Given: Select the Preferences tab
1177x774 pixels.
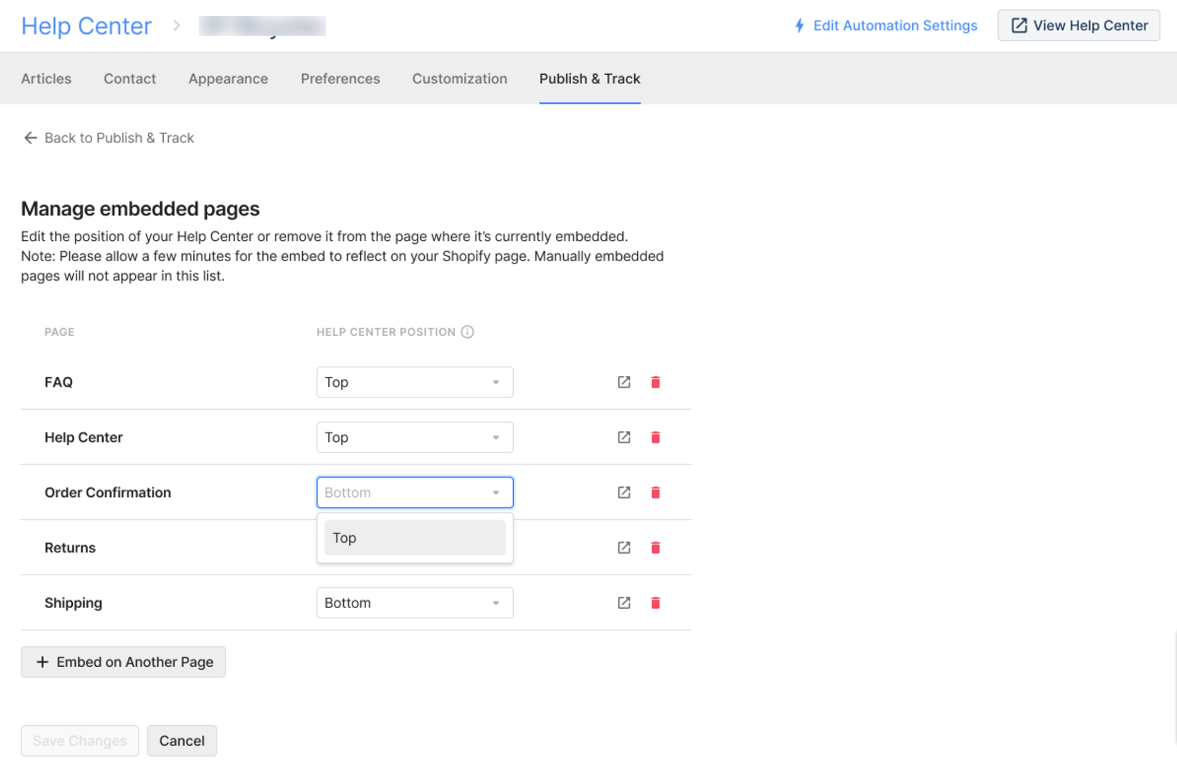Looking at the screenshot, I should click(340, 78).
